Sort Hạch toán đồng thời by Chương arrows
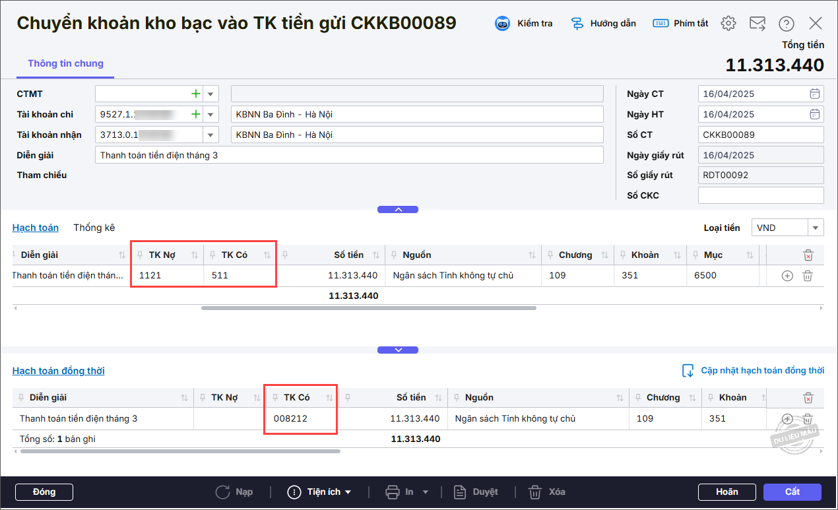The width and height of the screenshot is (838, 510). click(692, 398)
